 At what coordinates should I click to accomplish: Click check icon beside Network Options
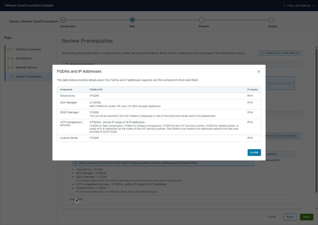tap(8, 67)
